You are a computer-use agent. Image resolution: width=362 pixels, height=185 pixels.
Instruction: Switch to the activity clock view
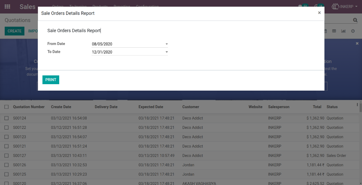(353, 31)
